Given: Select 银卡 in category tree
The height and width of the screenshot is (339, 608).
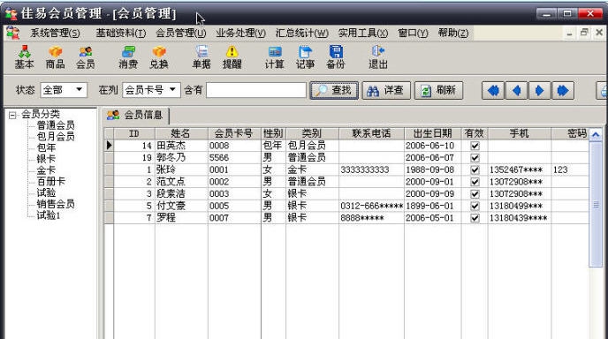Looking at the screenshot, I should [x=46, y=159].
